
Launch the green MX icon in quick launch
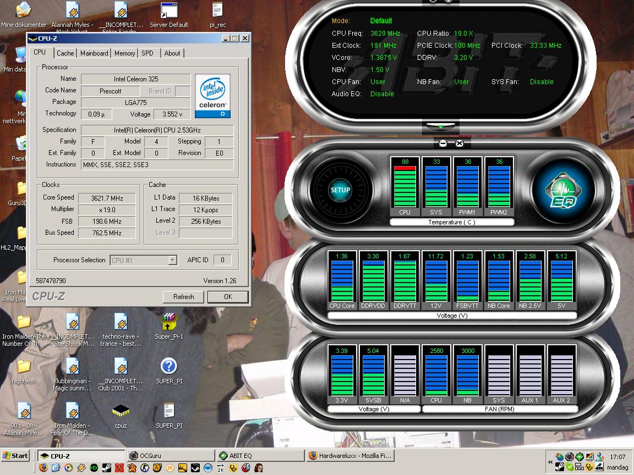click(x=94, y=468)
